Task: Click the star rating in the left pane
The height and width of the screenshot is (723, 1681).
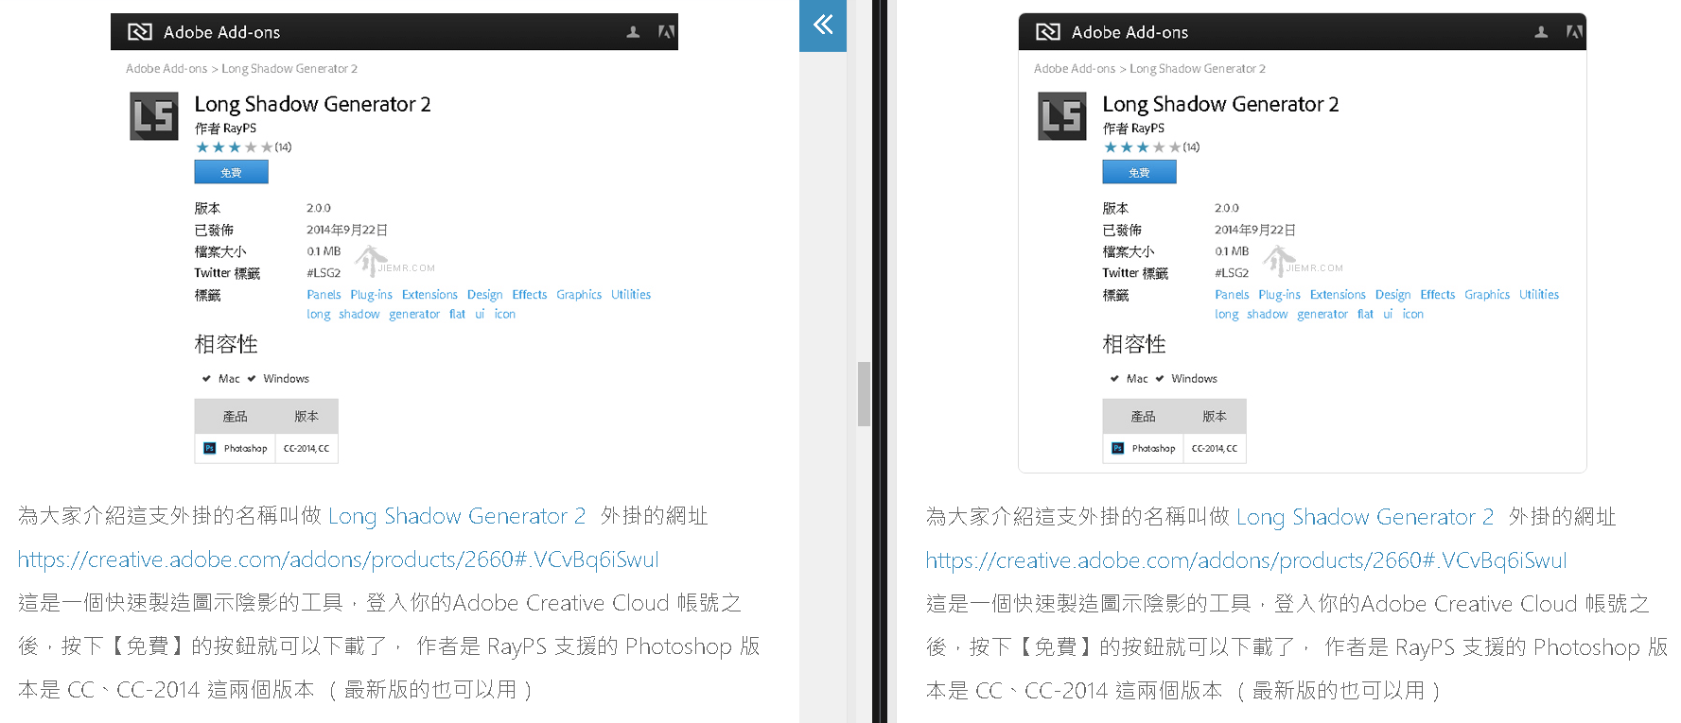Action: click(235, 147)
